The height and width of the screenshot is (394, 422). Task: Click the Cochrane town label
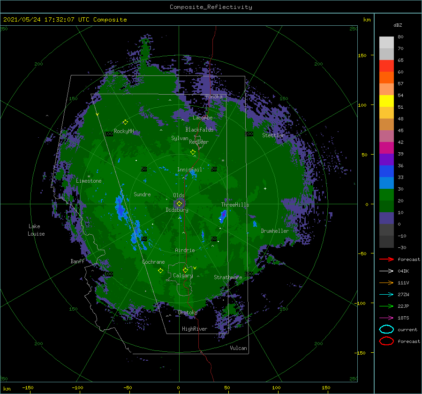153,262
